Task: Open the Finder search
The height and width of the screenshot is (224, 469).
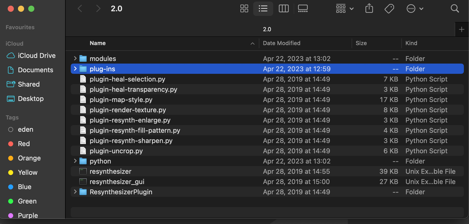Action: click(x=455, y=8)
